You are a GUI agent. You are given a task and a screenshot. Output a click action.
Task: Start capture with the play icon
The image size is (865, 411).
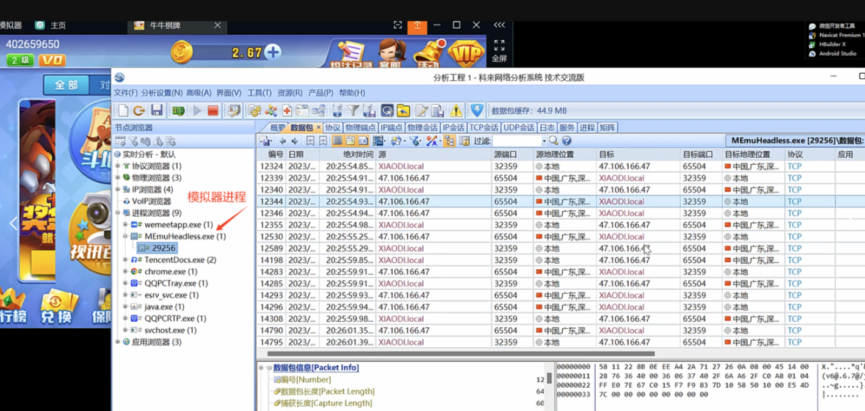[x=197, y=111]
